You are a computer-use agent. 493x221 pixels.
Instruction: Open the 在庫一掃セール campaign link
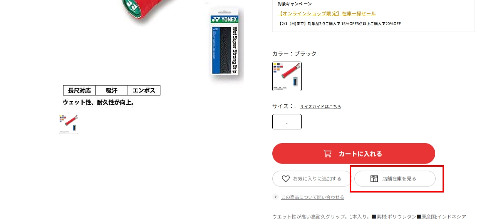click(x=327, y=14)
